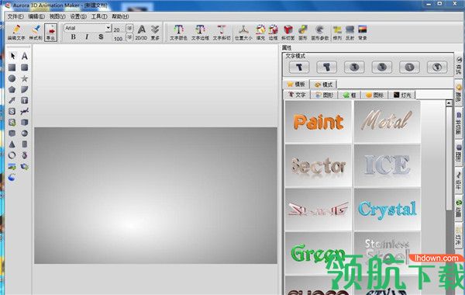Choose the diagonal arrow shape tool
Viewport: 465px width, 295px height.
click(12, 100)
